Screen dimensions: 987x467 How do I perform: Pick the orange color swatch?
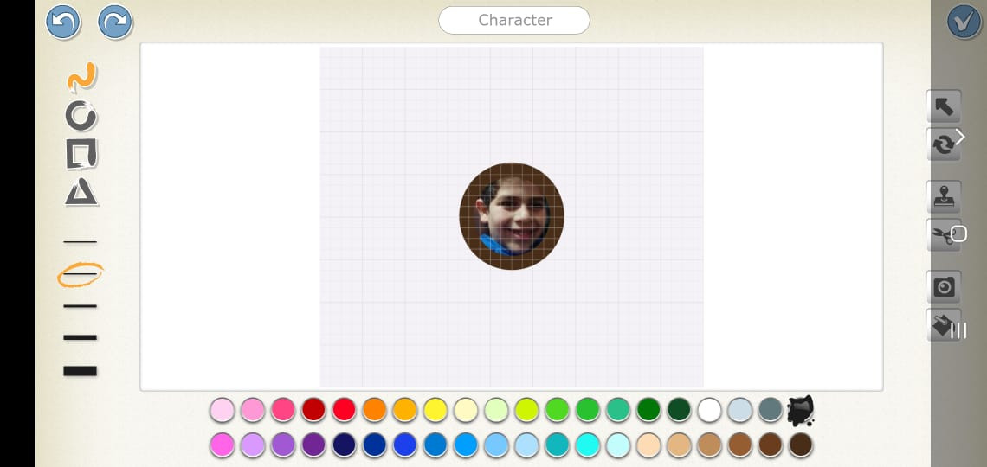click(x=374, y=410)
